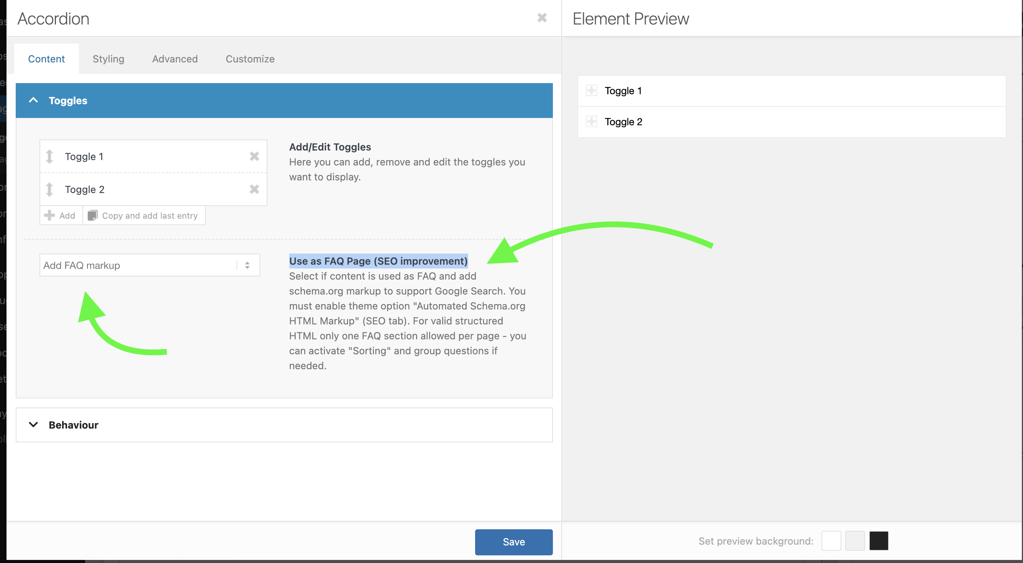Open the Advanced tab

[175, 59]
